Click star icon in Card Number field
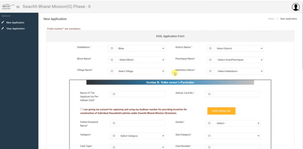 [x=209, y=147]
